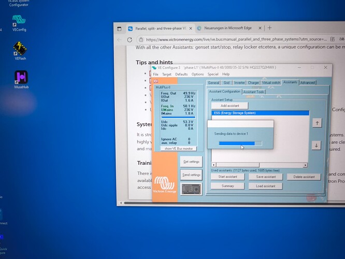Open the Defaults menu
345x259 pixels.
click(181, 74)
